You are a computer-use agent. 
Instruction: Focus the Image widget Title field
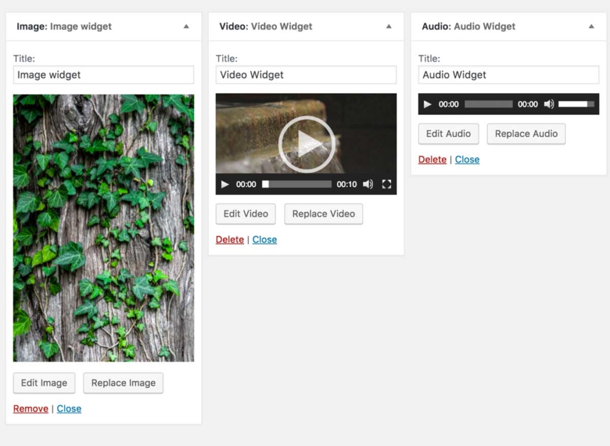coord(104,75)
